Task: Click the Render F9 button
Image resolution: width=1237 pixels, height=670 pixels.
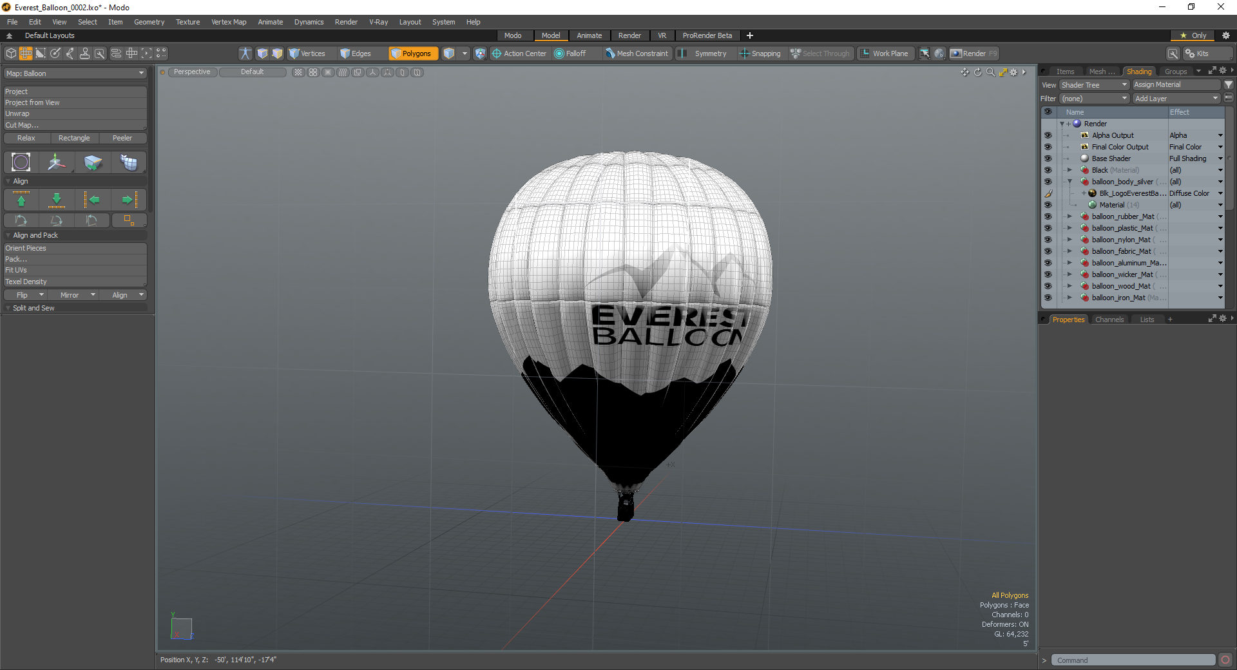Action: 974,53
